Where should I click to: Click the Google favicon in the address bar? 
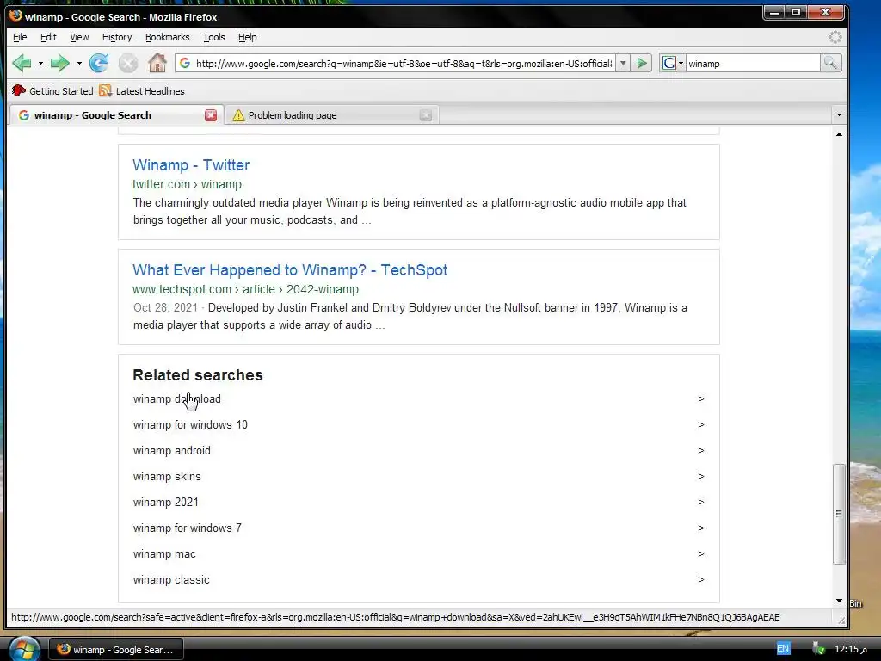coord(185,64)
